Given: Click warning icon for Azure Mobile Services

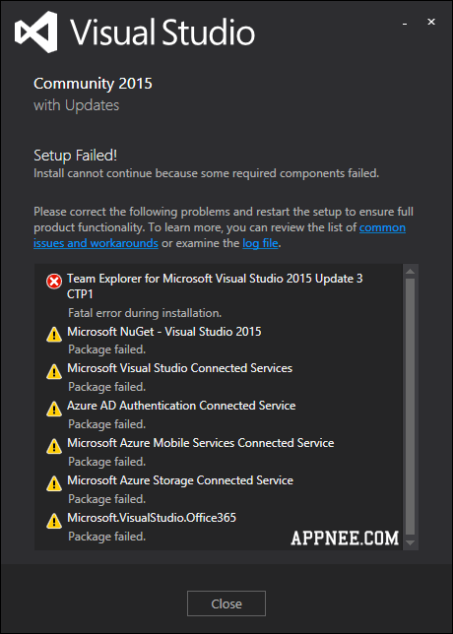Looking at the screenshot, I should (54, 446).
